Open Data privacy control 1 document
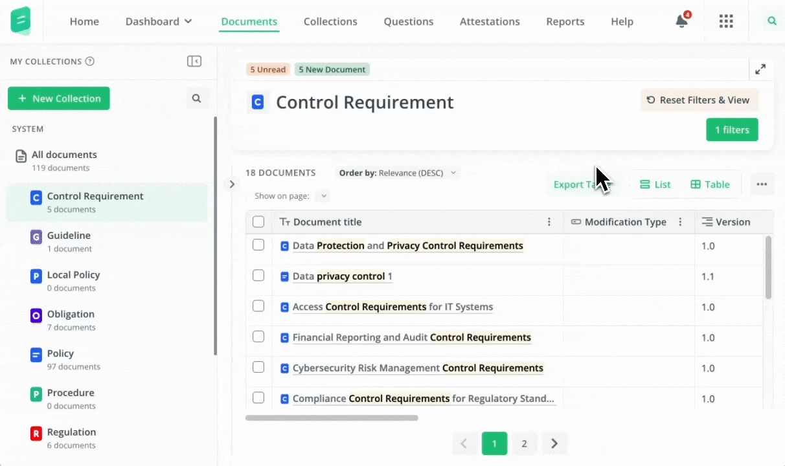Screen dimensions: 785x466 tap(343, 276)
